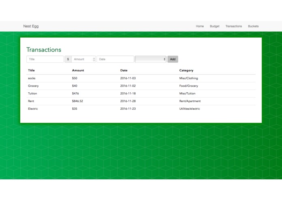The height and width of the screenshot is (200, 282).
Task: Select the Grocery transaction title
Action: [33, 86]
